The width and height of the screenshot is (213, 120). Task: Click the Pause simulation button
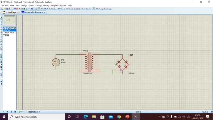[x=11, y=112]
